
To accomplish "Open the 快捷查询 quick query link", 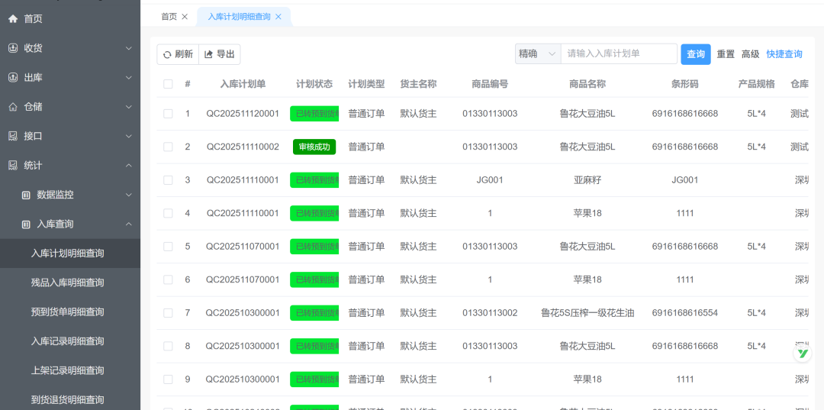I will tap(784, 54).
